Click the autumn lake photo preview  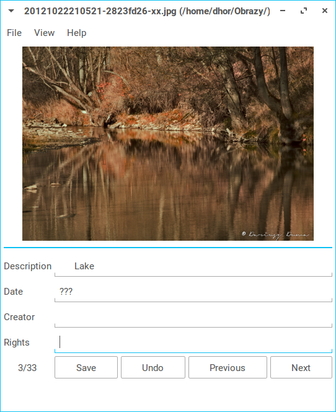coord(168,143)
